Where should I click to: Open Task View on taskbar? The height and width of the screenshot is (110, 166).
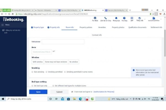56,99
